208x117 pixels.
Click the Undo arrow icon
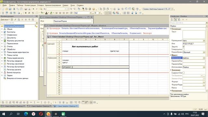[33, 9]
